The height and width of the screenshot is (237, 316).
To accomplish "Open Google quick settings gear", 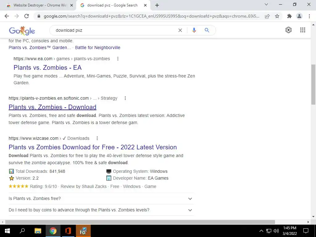I will (289, 30).
